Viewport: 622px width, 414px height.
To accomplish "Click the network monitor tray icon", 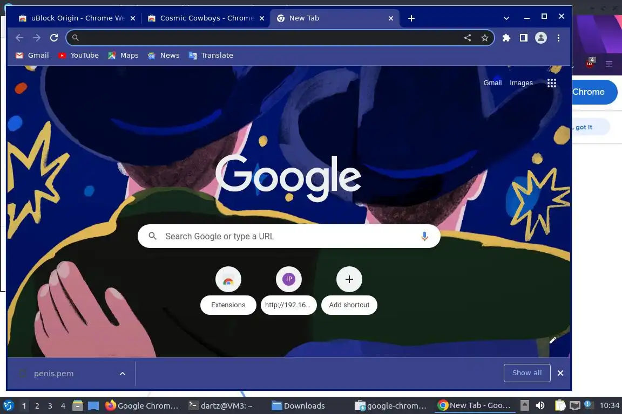I will coord(574,405).
